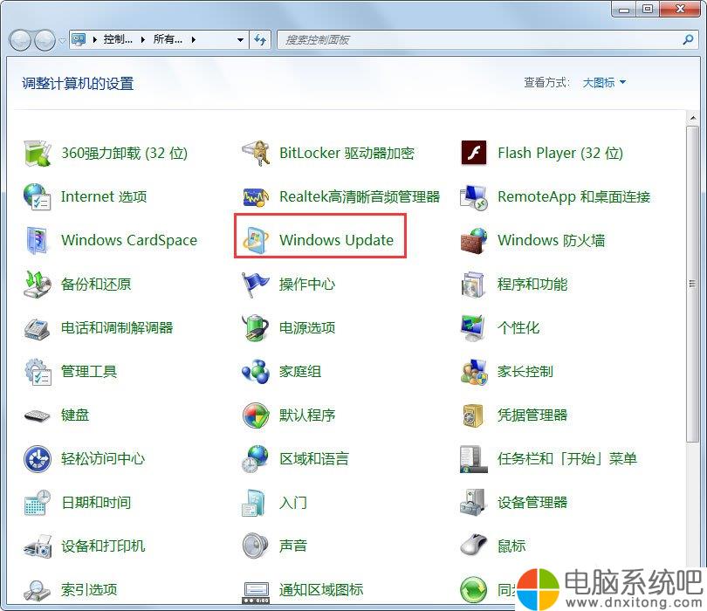The height and width of the screenshot is (611, 707).
Task: Close the Control Panel window
Action: click(x=680, y=9)
